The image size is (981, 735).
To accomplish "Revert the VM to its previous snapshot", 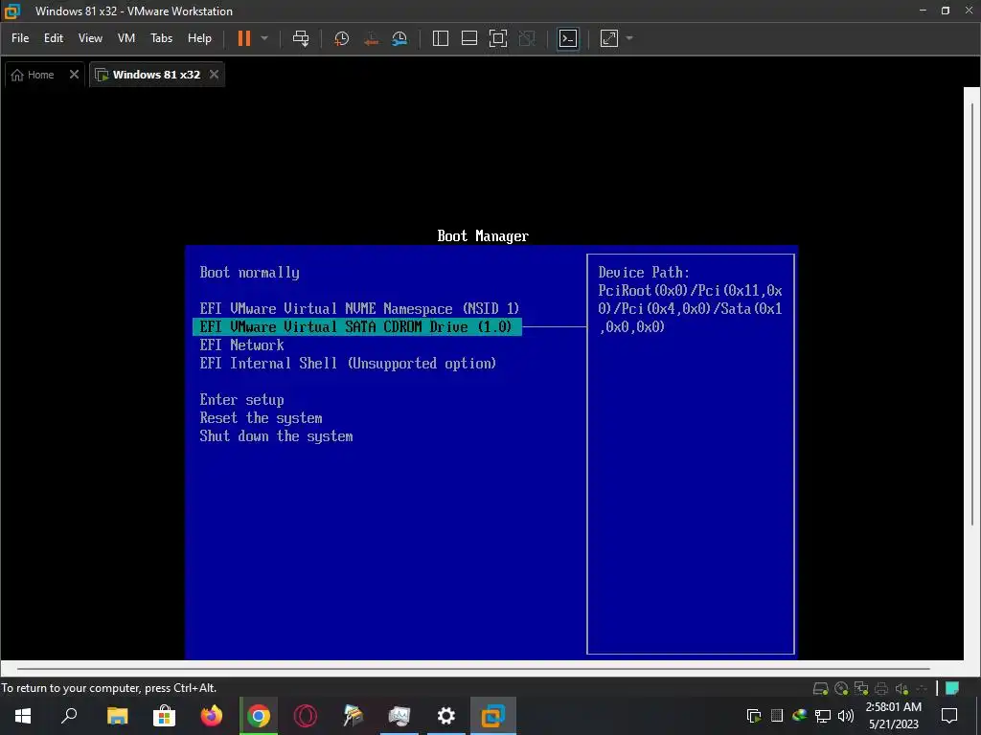I will pyautogui.click(x=371, y=38).
